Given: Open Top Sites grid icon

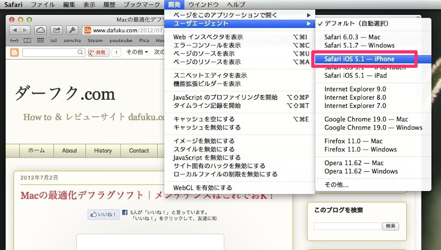Looking at the screenshot, I should [x=40, y=41].
